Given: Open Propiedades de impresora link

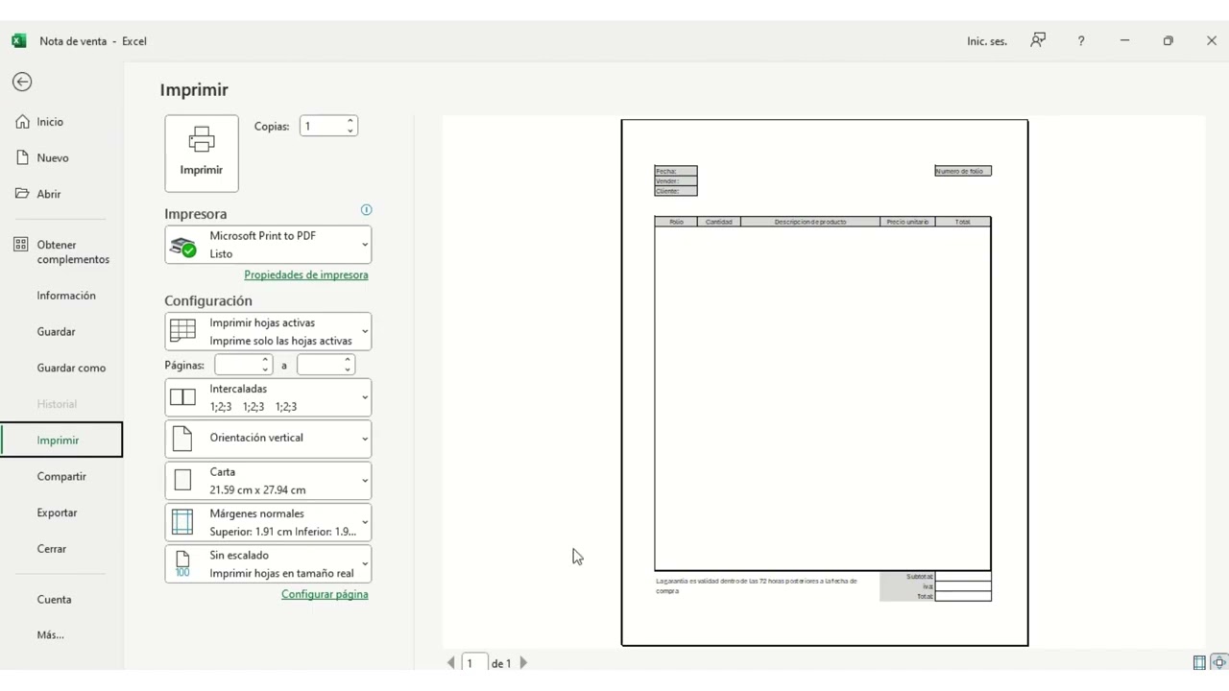Looking at the screenshot, I should tap(306, 274).
